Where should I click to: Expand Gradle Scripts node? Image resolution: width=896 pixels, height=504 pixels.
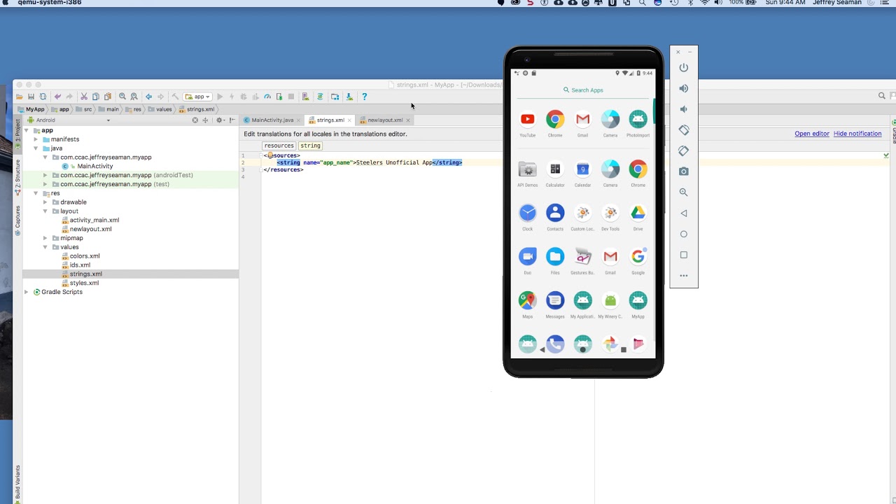click(x=27, y=292)
